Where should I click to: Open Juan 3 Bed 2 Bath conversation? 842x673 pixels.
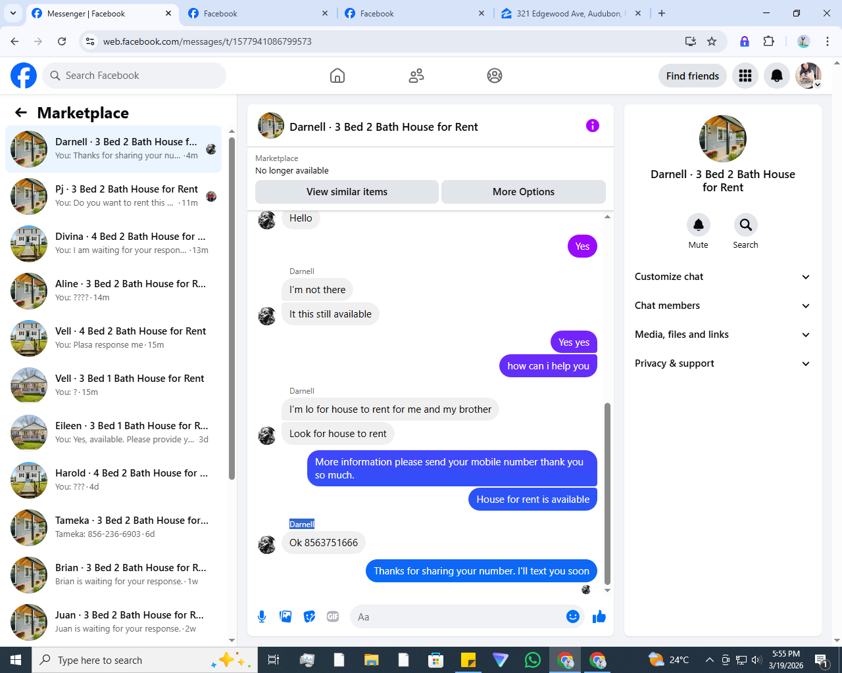click(113, 622)
